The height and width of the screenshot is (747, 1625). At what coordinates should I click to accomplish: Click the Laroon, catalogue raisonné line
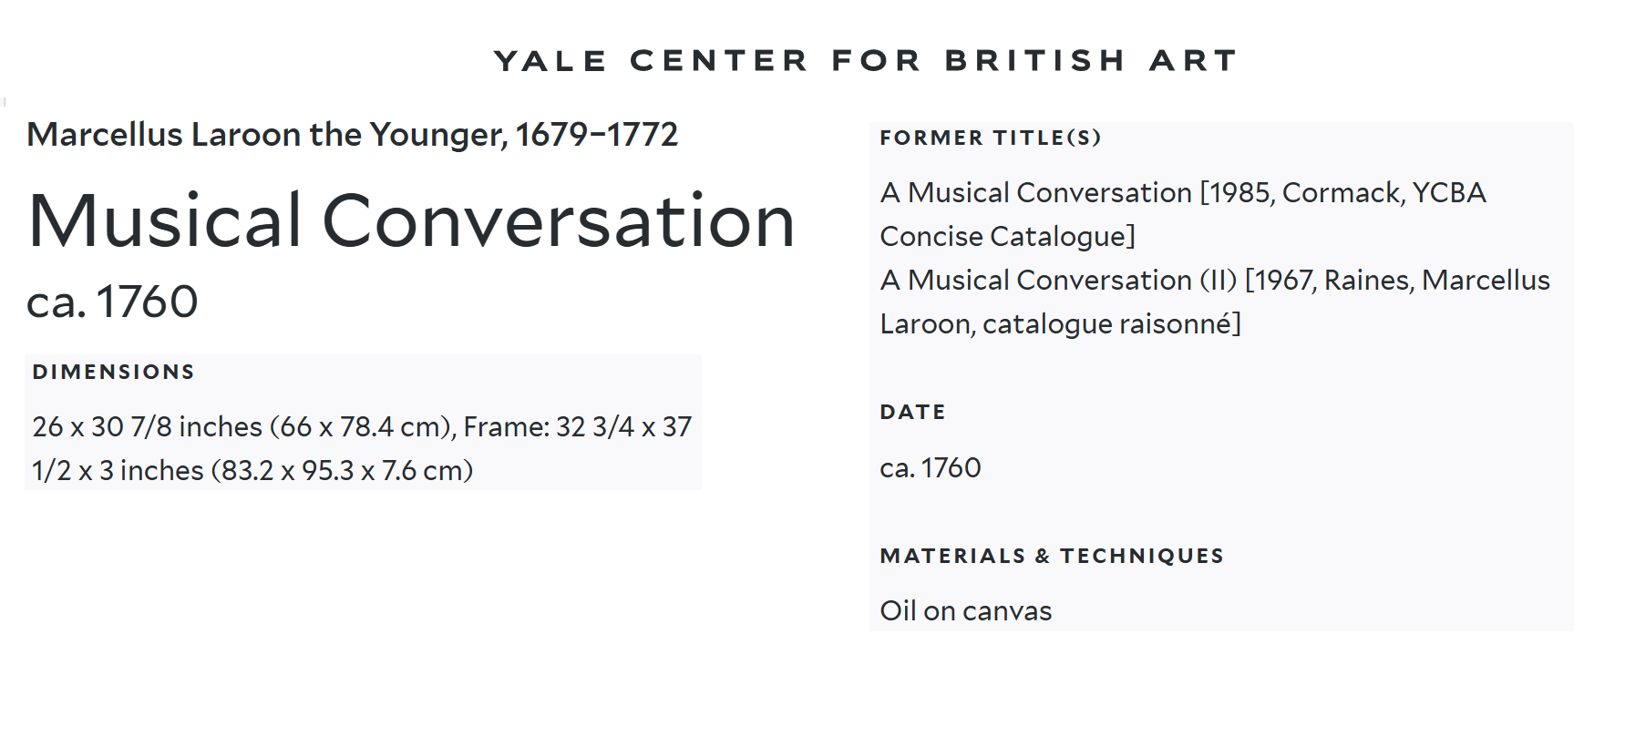[x=1060, y=324]
